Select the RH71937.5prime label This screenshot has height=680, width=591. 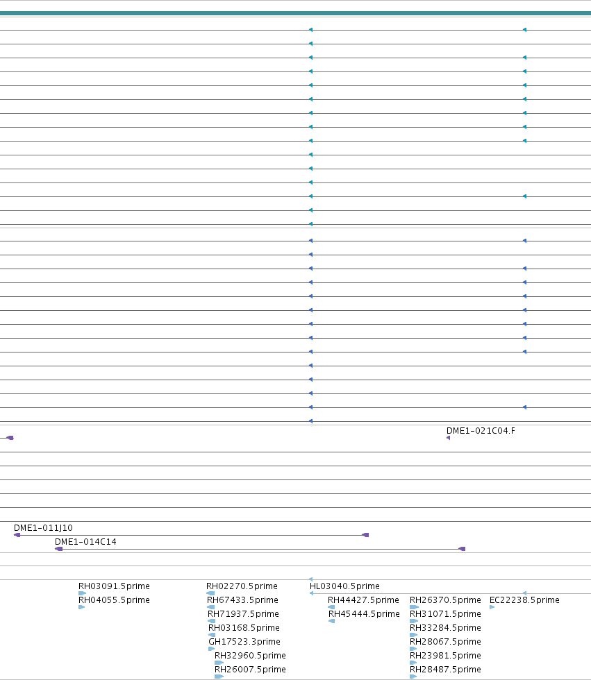tap(243, 613)
